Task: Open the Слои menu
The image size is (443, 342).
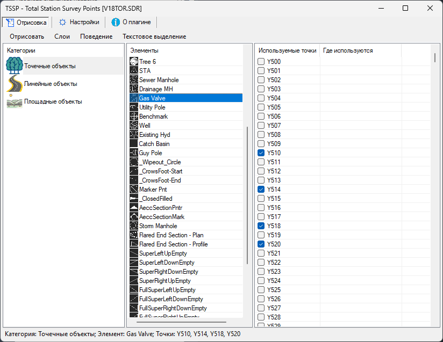Action: click(x=62, y=37)
